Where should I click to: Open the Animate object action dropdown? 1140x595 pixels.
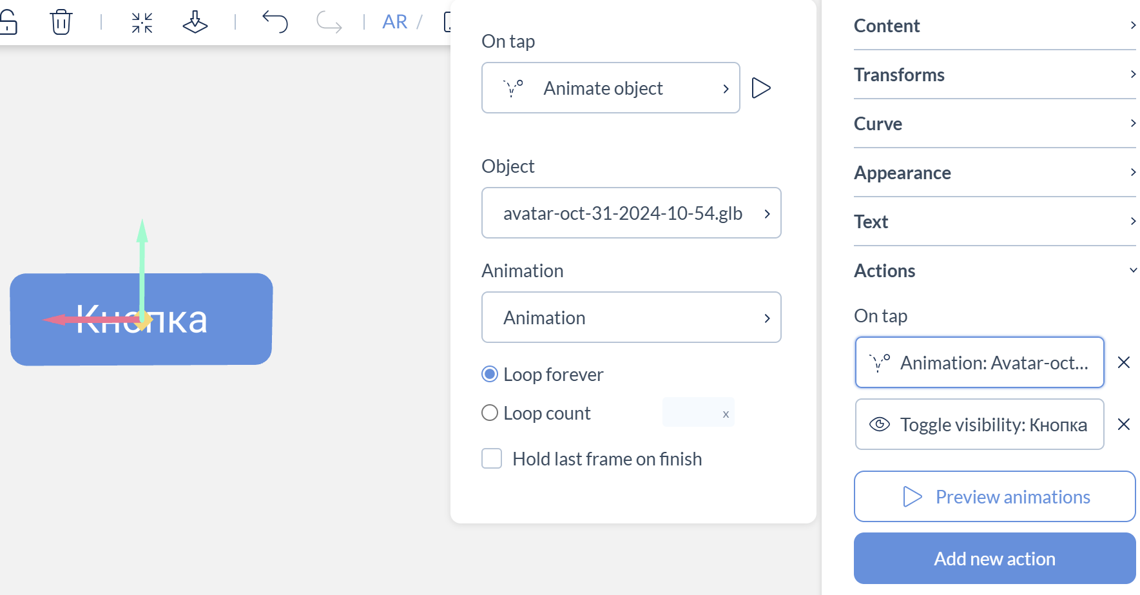[x=610, y=88]
